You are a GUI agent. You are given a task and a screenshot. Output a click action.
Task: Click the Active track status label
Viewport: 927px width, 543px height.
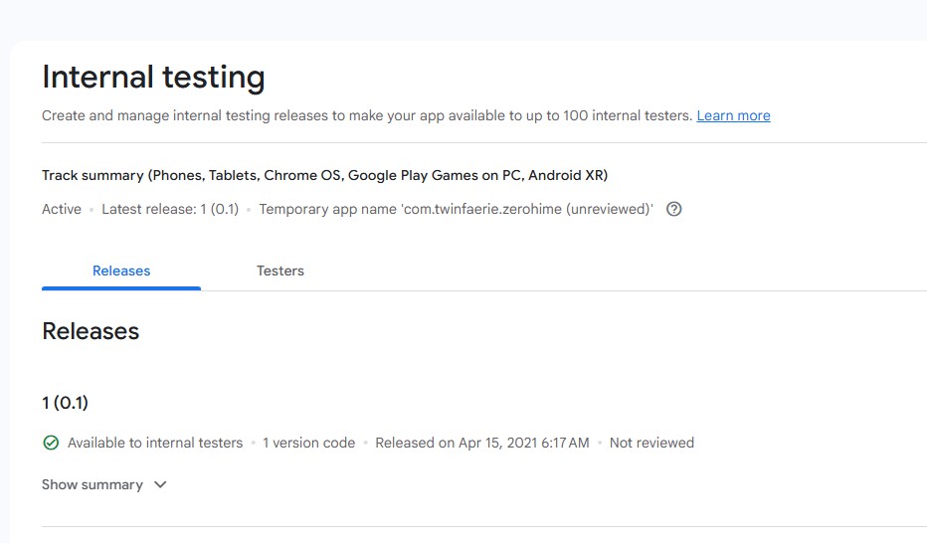[x=62, y=209]
